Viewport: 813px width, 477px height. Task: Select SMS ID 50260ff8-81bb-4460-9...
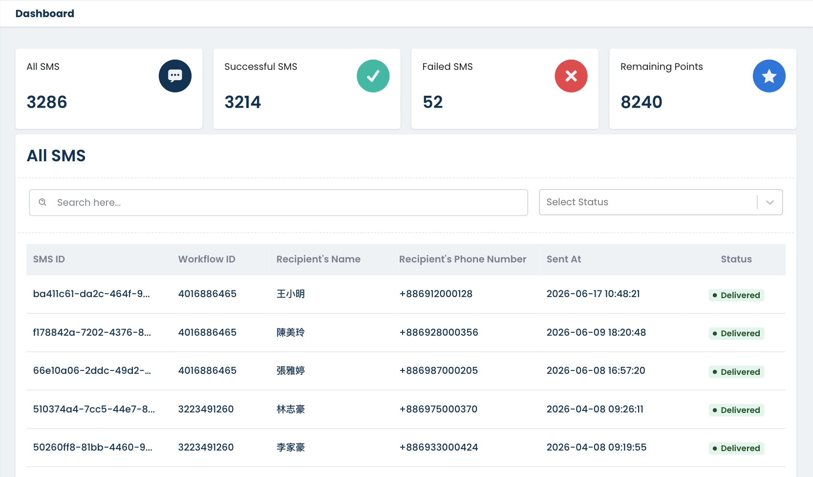tap(93, 448)
